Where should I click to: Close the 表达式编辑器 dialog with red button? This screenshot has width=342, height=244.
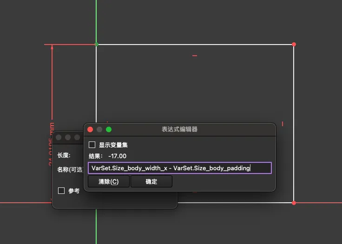90,129
